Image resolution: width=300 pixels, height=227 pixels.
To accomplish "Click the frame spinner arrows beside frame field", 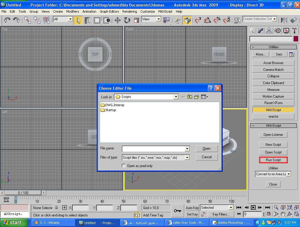I will (x=264, y=214).
